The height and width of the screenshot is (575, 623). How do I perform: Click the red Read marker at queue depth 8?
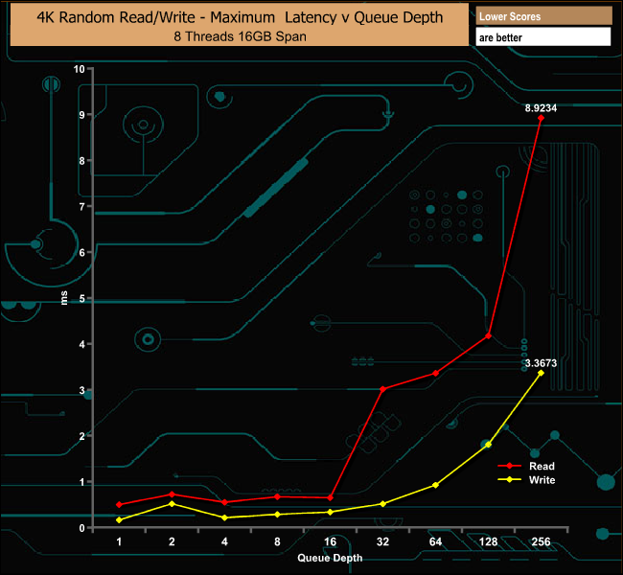tap(277, 496)
